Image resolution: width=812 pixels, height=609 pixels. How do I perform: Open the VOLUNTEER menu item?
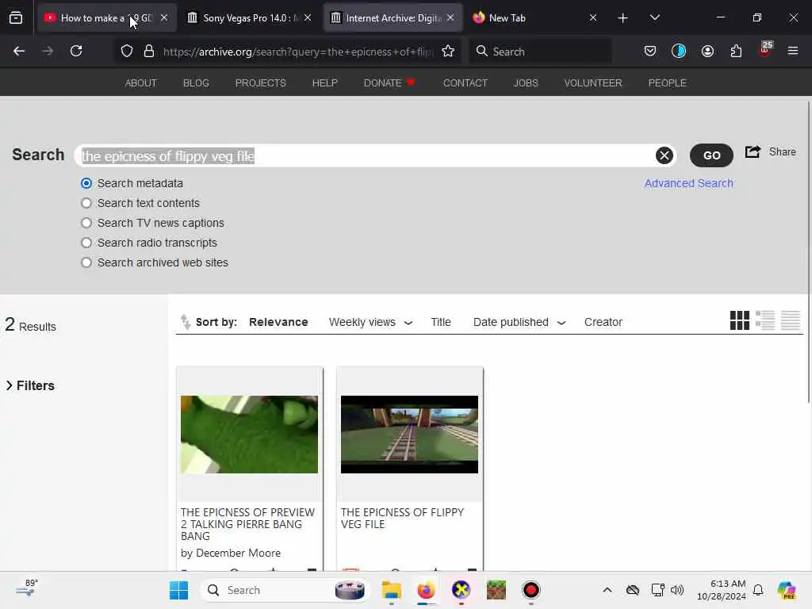pos(593,82)
